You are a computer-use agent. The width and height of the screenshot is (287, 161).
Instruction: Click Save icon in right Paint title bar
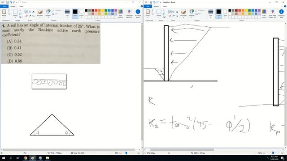pos(151,2)
